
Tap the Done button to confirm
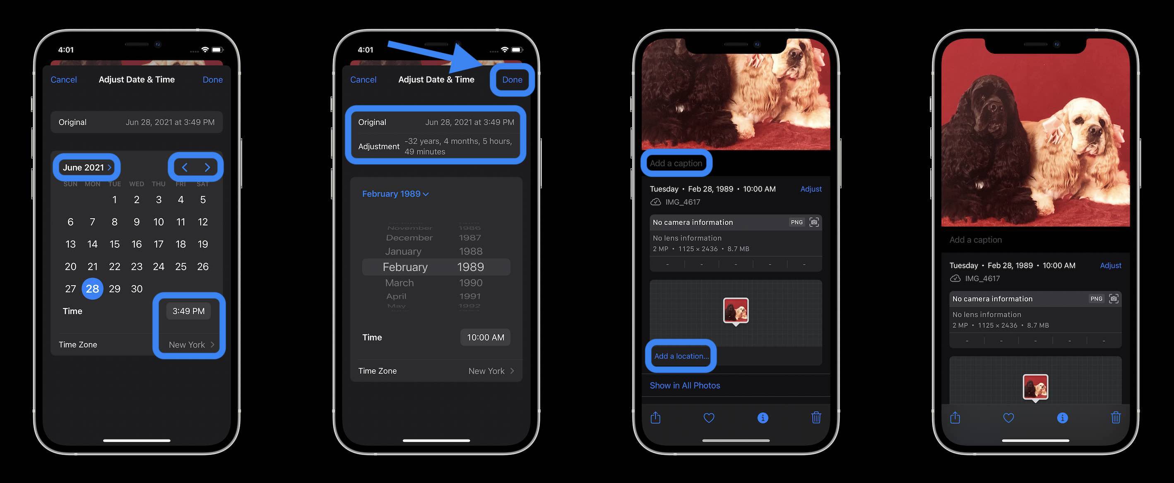coord(512,79)
